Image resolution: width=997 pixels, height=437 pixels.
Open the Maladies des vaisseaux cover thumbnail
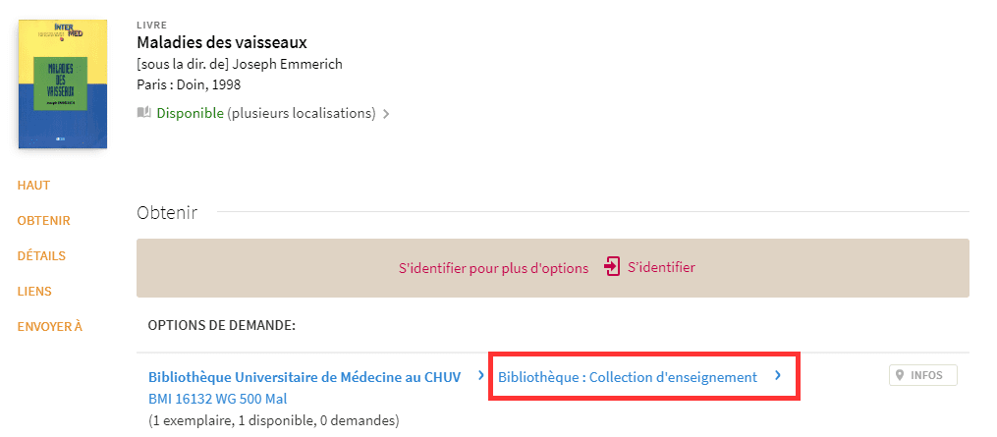[63, 84]
